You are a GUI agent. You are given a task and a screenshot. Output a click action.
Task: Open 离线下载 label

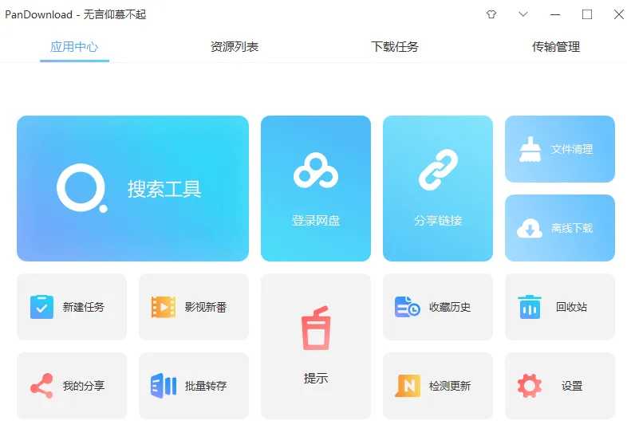click(x=572, y=228)
